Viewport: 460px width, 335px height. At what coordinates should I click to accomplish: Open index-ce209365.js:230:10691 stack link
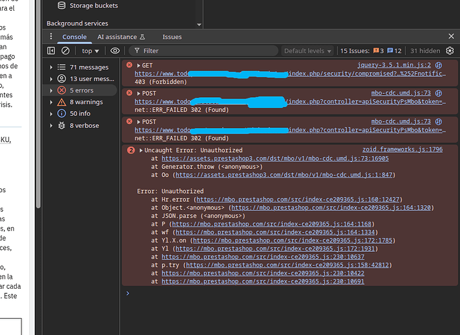[x=263, y=281]
